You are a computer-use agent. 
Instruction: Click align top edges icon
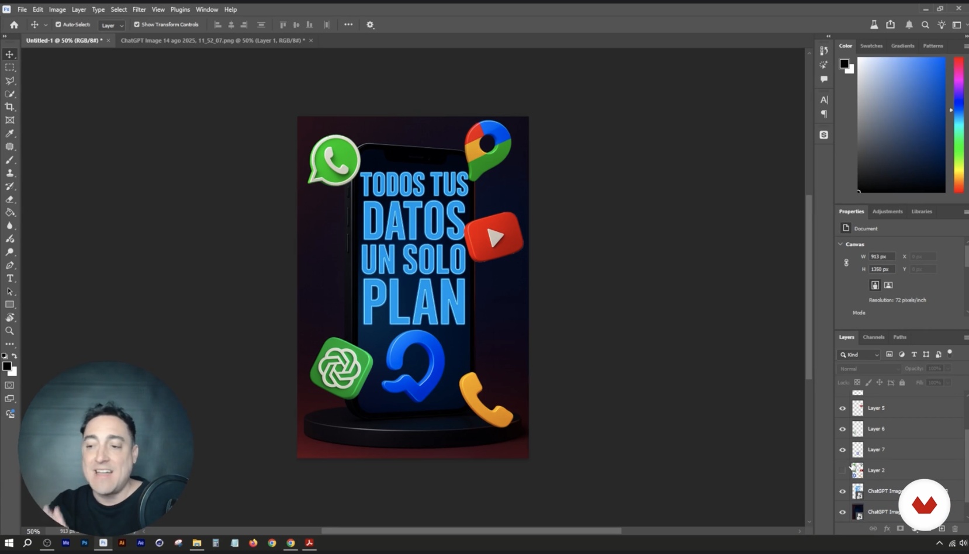point(283,25)
